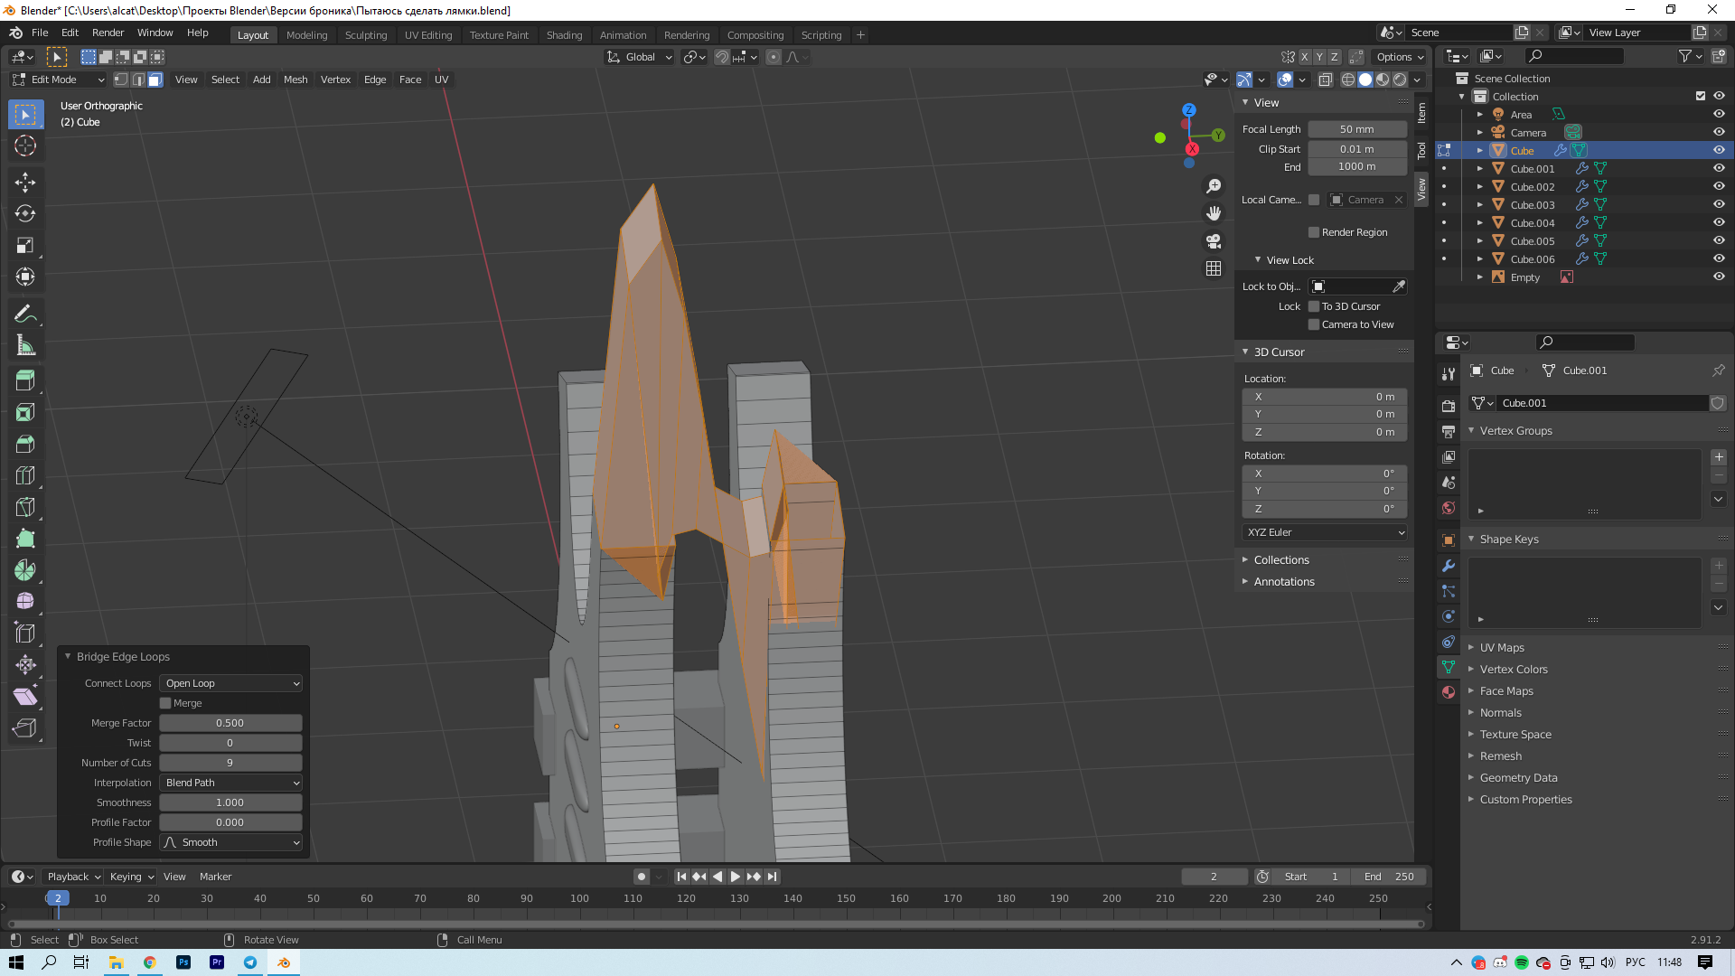The width and height of the screenshot is (1735, 976).
Task: Open the Face menu in viewport header
Action: coord(410,80)
